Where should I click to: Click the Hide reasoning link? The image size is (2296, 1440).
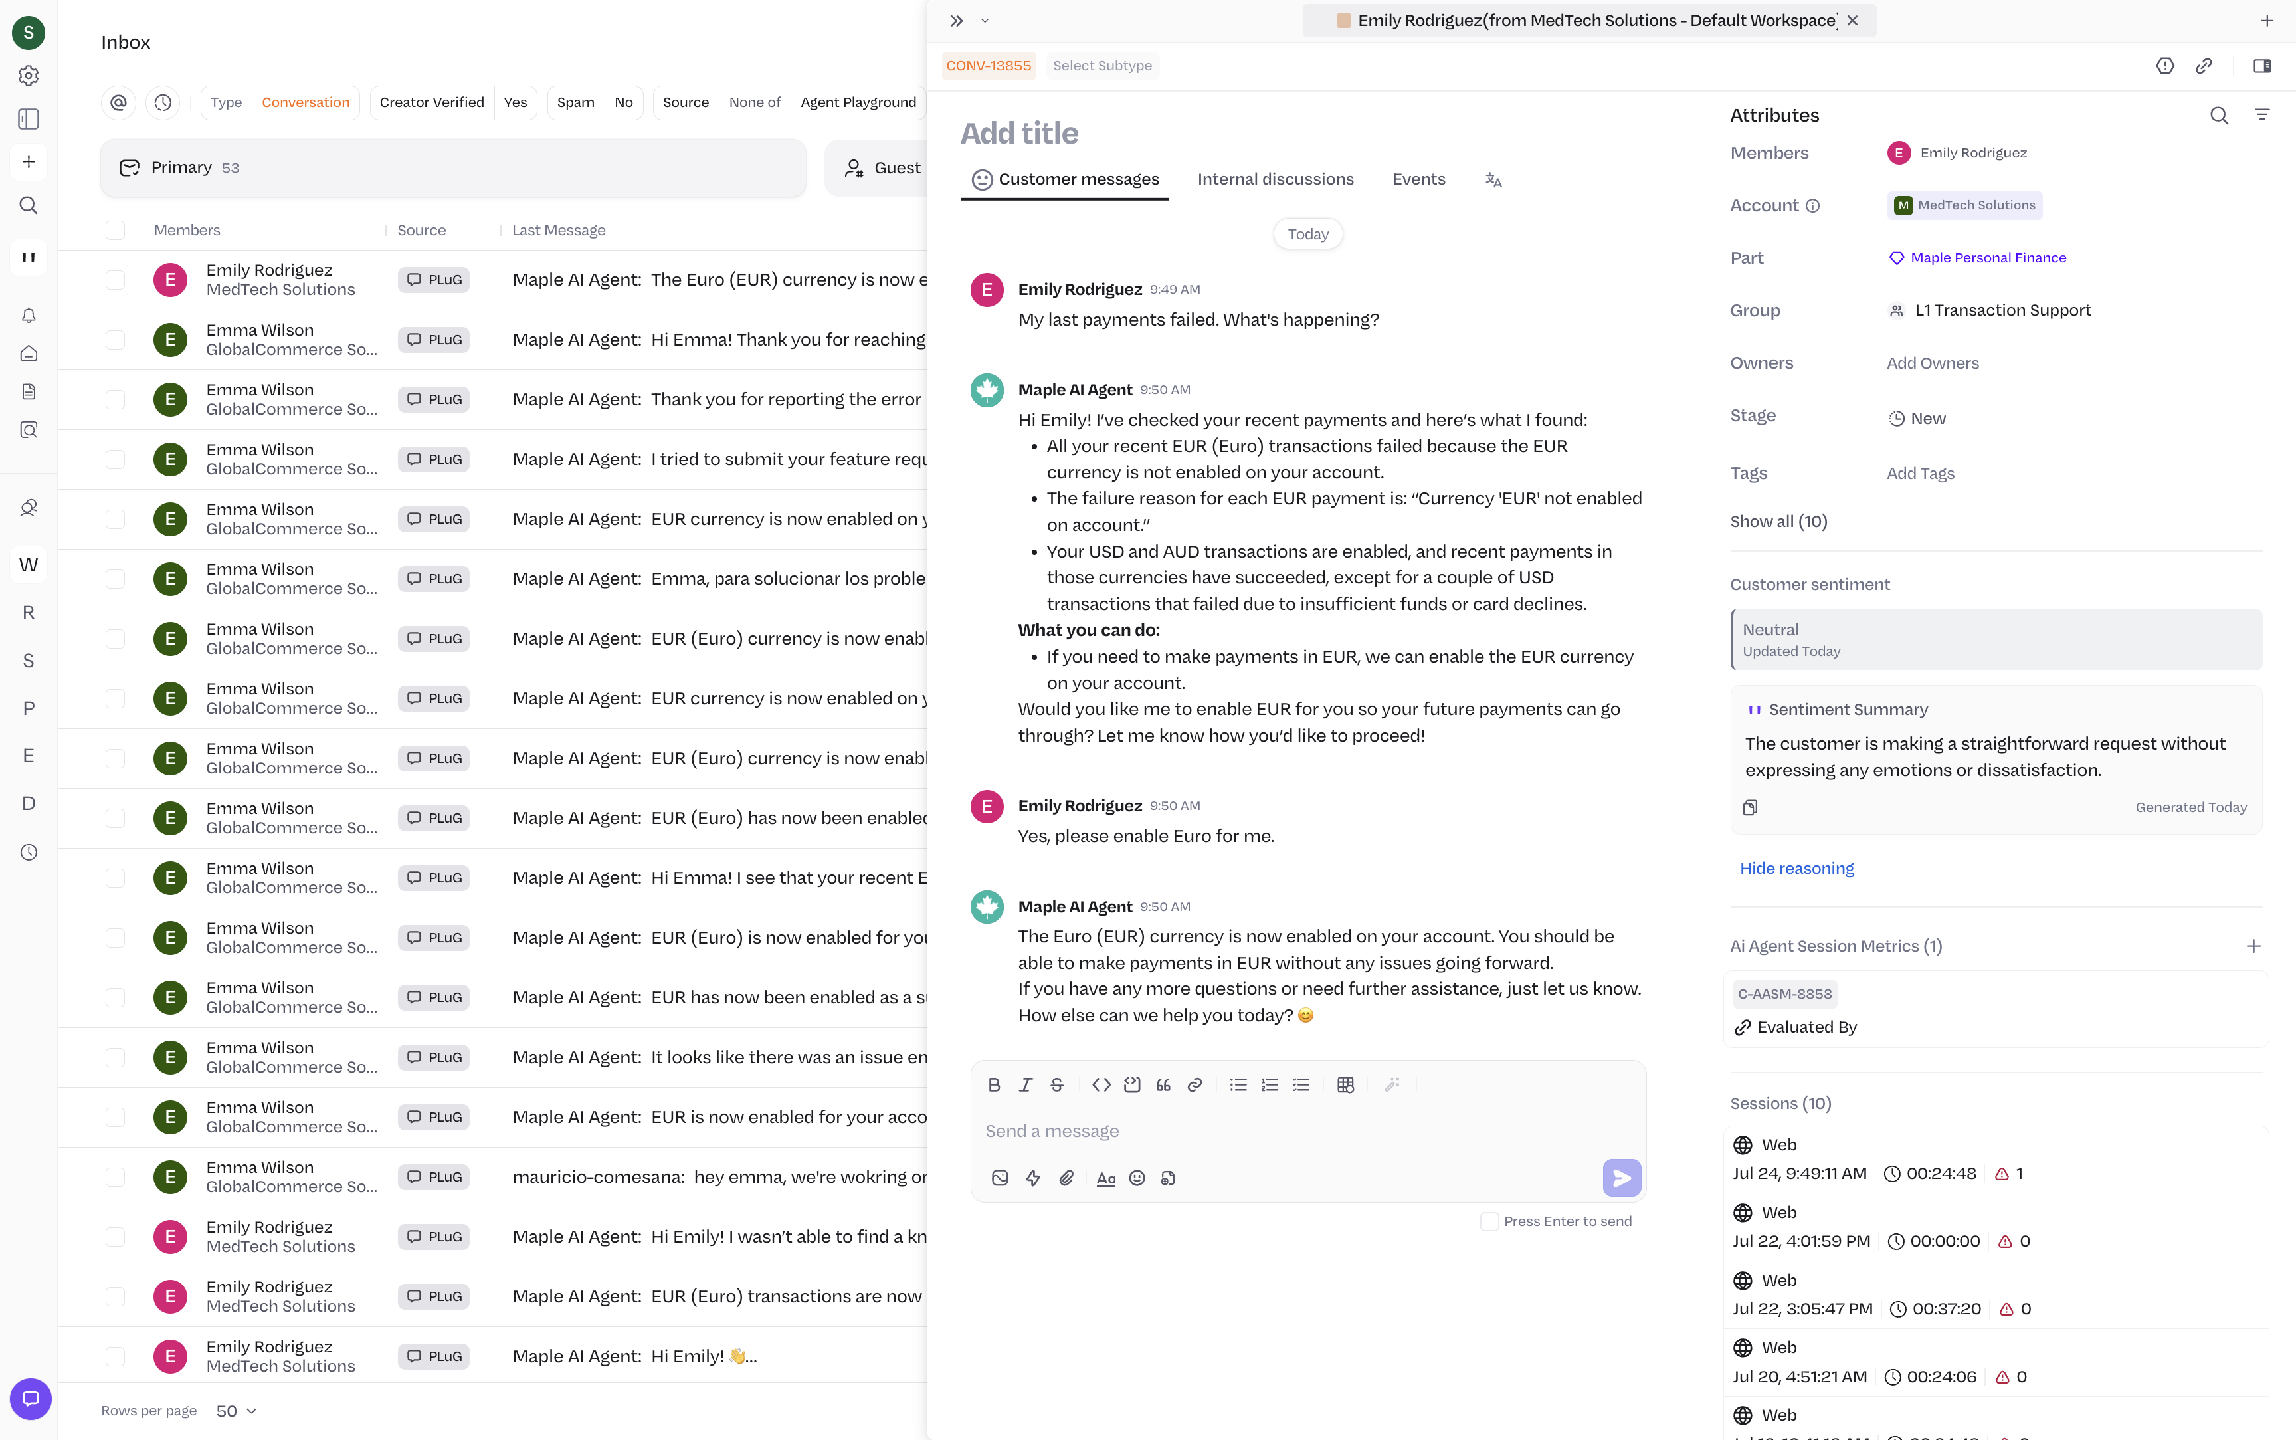pos(1796,869)
